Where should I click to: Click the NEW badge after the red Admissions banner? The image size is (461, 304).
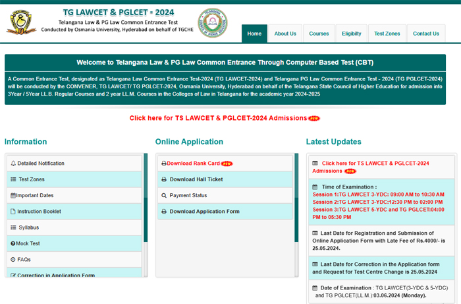[314, 118]
